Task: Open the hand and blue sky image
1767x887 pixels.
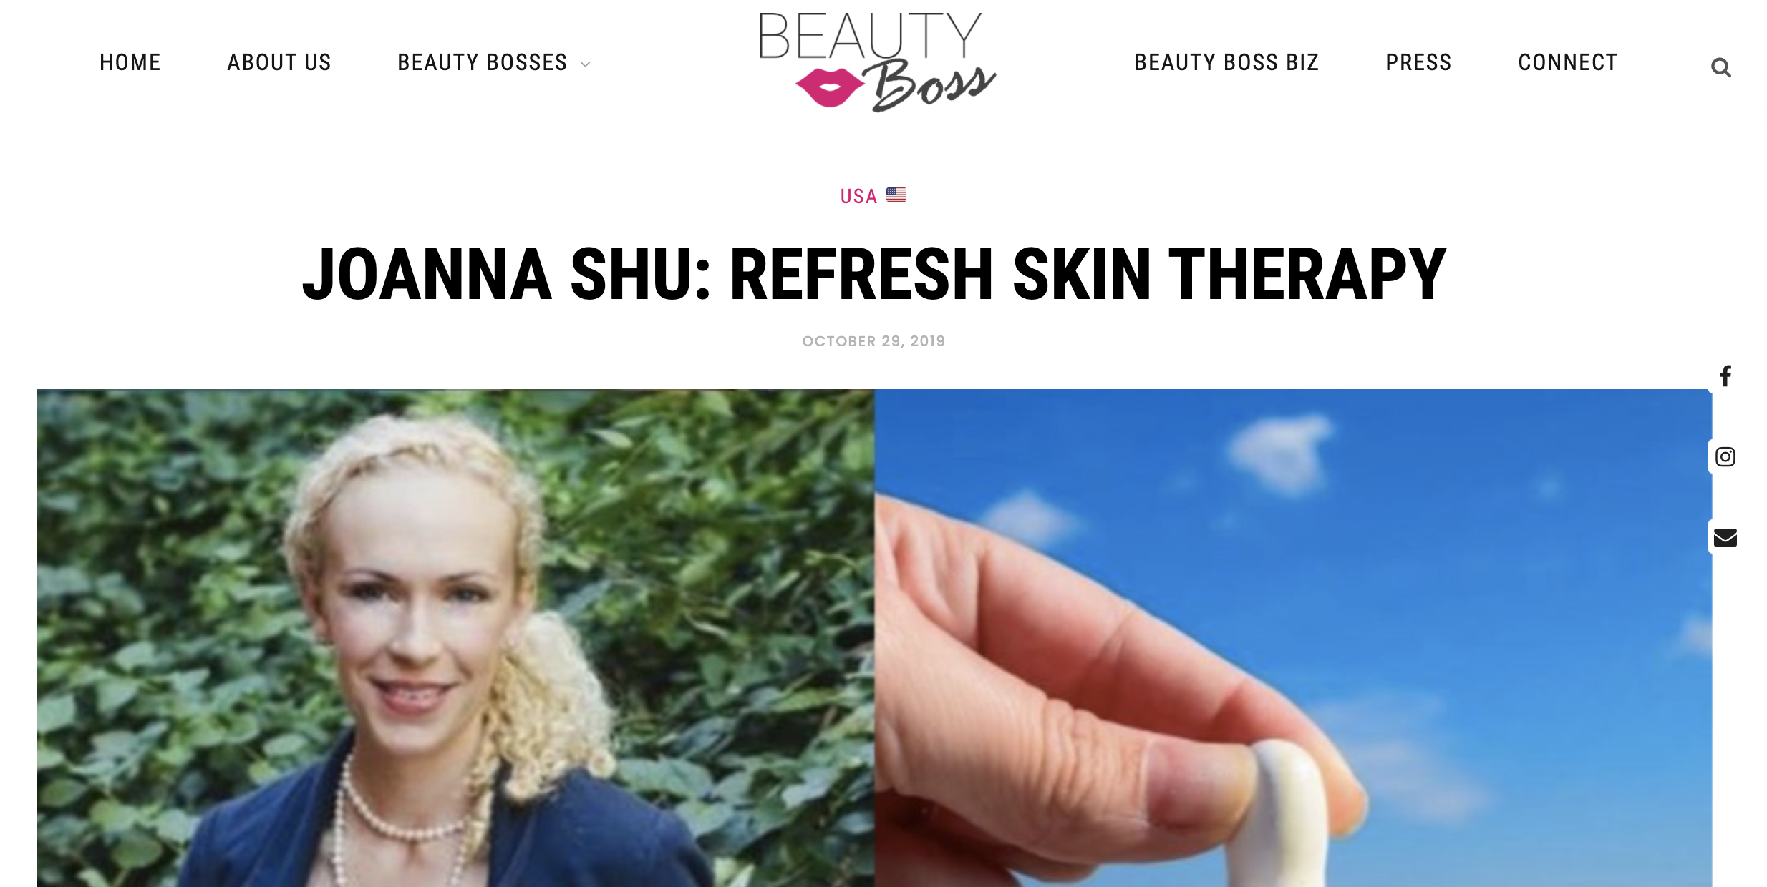Action: [x=1293, y=638]
